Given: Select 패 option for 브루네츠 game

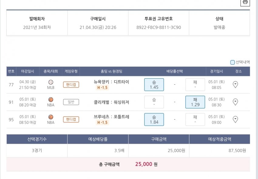Looking at the screenshot, I should click(x=195, y=119).
